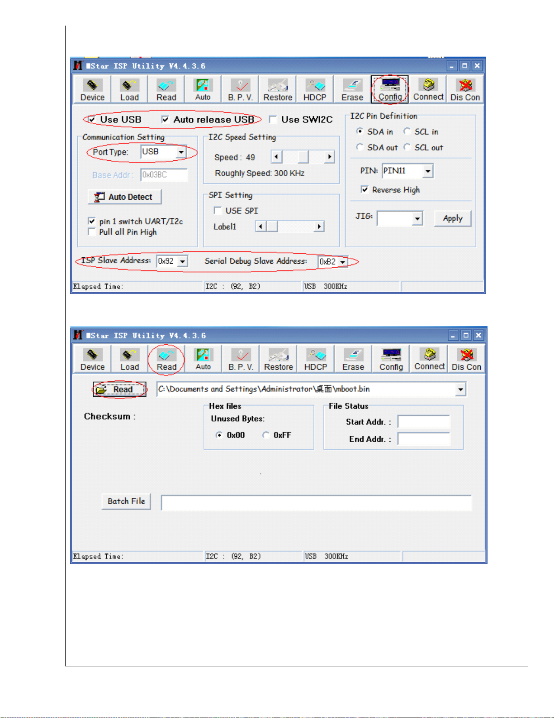Click Restore icon in lower ISP window

(279, 359)
